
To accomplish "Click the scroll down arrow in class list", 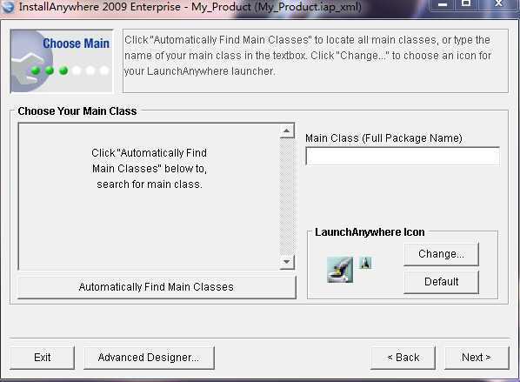I will 287,262.
